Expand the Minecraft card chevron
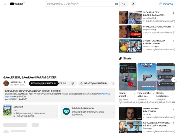This screenshot has width=178, height=133. click(x=57, y=115)
